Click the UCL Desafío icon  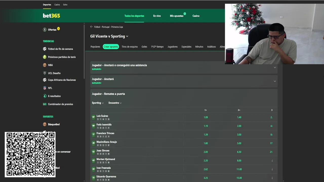pos(45,73)
